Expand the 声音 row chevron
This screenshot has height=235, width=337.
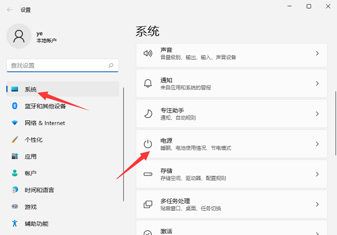317,53
